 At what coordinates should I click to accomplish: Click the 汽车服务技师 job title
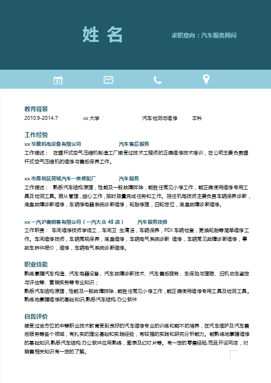pyautogui.click(x=152, y=222)
